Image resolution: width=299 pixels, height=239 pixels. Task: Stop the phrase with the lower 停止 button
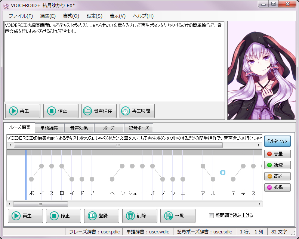64,216
